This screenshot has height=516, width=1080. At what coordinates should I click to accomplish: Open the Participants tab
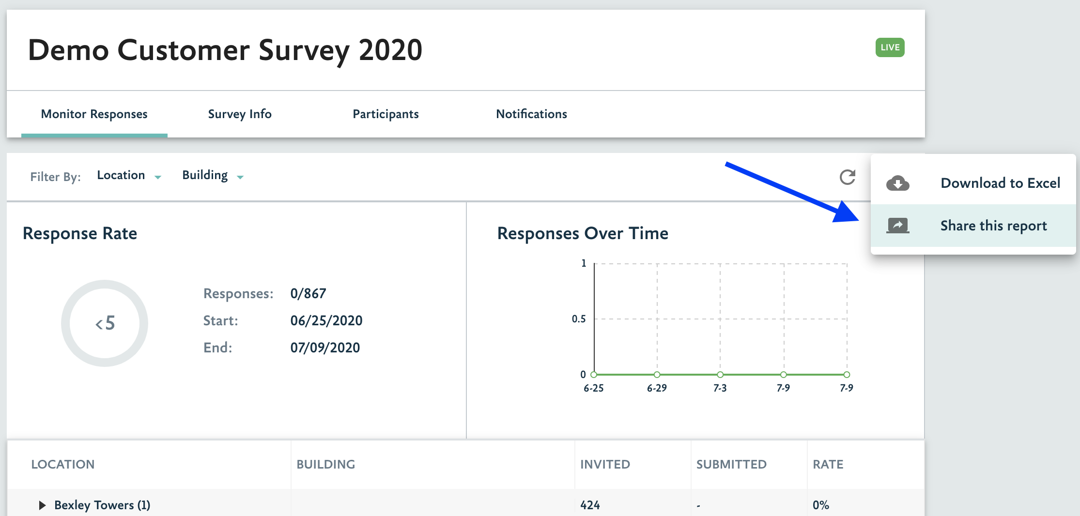pyautogui.click(x=386, y=114)
